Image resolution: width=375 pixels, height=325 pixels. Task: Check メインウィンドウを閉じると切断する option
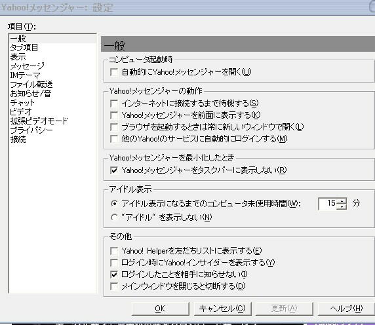click(114, 286)
